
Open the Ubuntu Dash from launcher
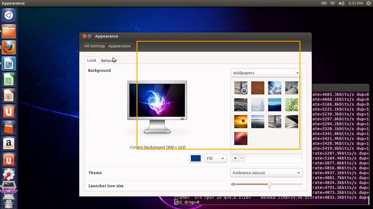point(9,15)
